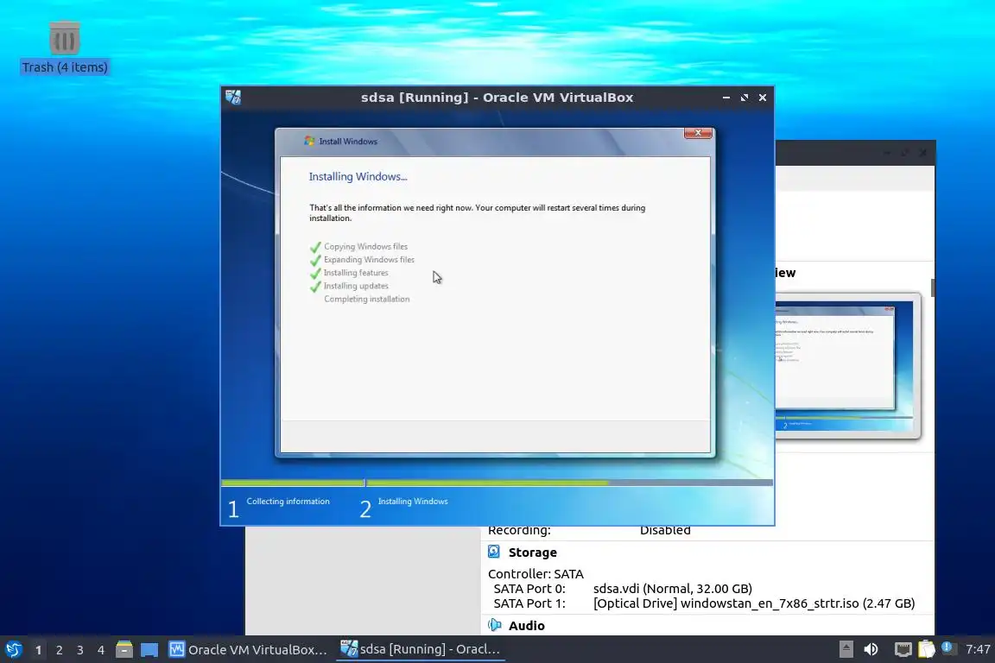The image size is (995, 663).
Task: Click the 'Collecting information' stage label
Action: point(288,502)
